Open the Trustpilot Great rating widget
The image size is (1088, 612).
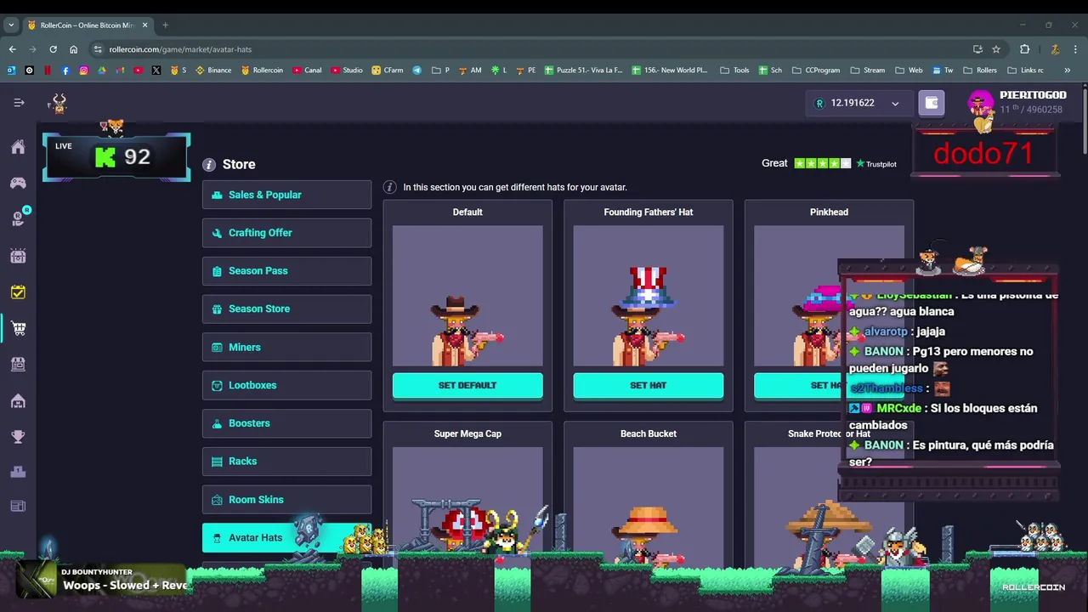tap(830, 163)
